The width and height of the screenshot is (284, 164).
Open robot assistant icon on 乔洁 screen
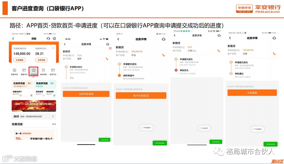pos(164,39)
